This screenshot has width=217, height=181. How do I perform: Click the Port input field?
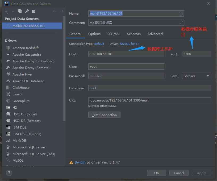pos(196,54)
